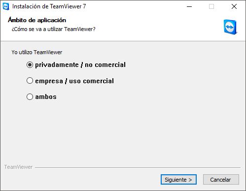Abort setup with the Cancelar button
This screenshot has height=191, width=246.
tap(221, 180)
